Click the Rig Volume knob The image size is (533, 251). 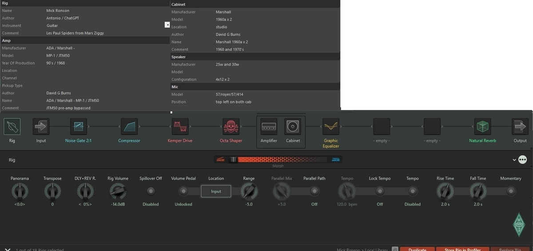click(118, 191)
